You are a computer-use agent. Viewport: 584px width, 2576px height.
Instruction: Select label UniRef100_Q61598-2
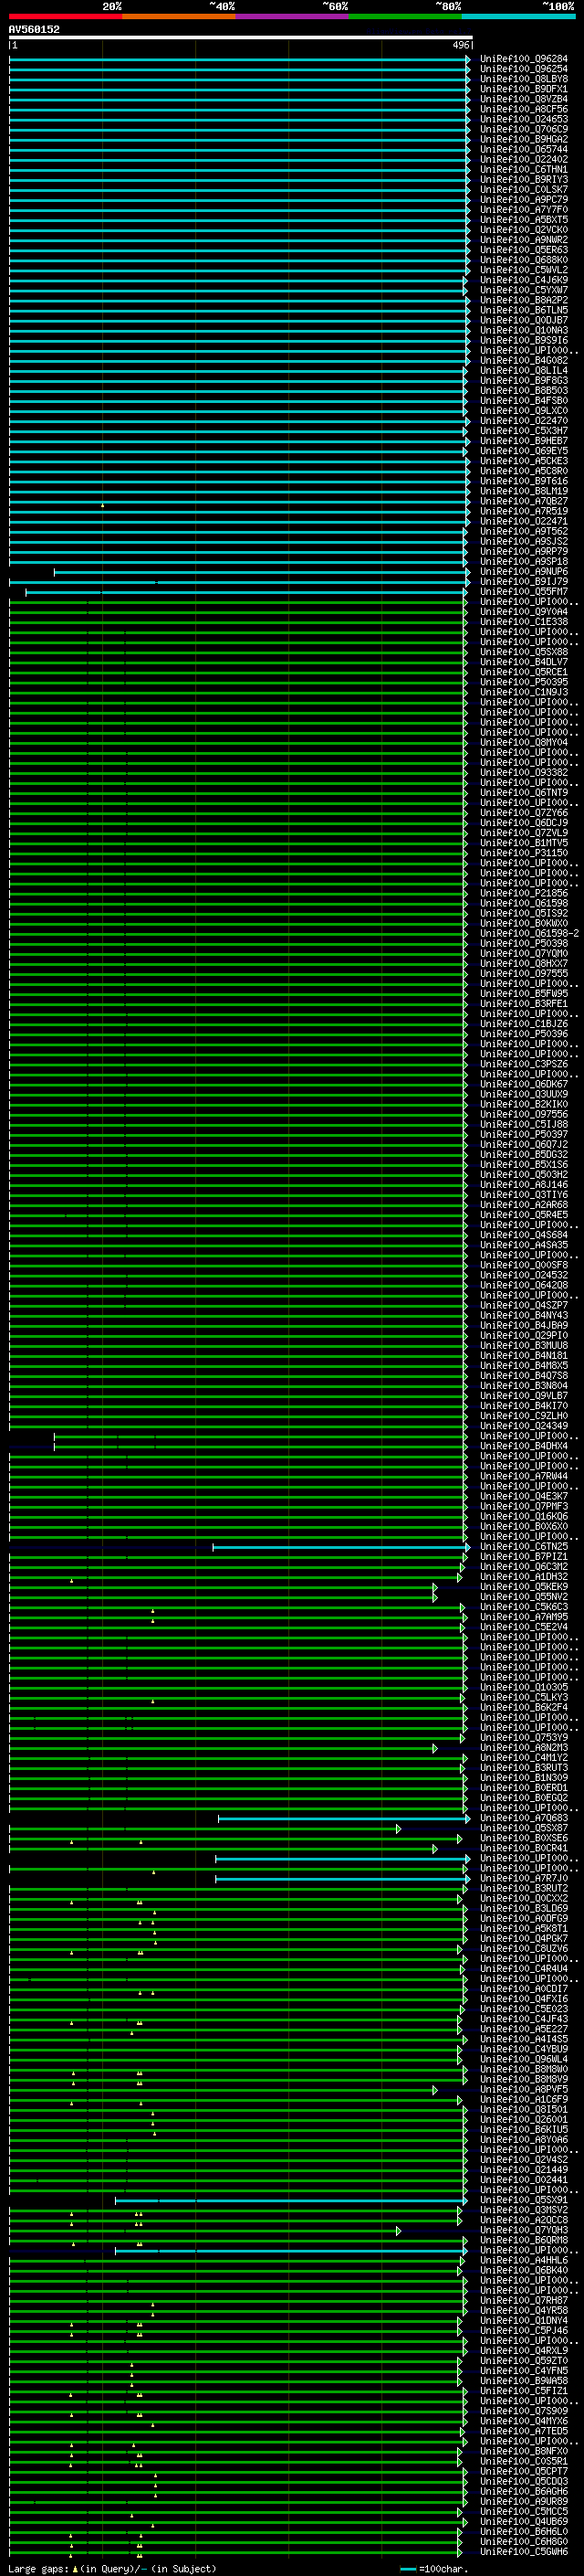529,934
